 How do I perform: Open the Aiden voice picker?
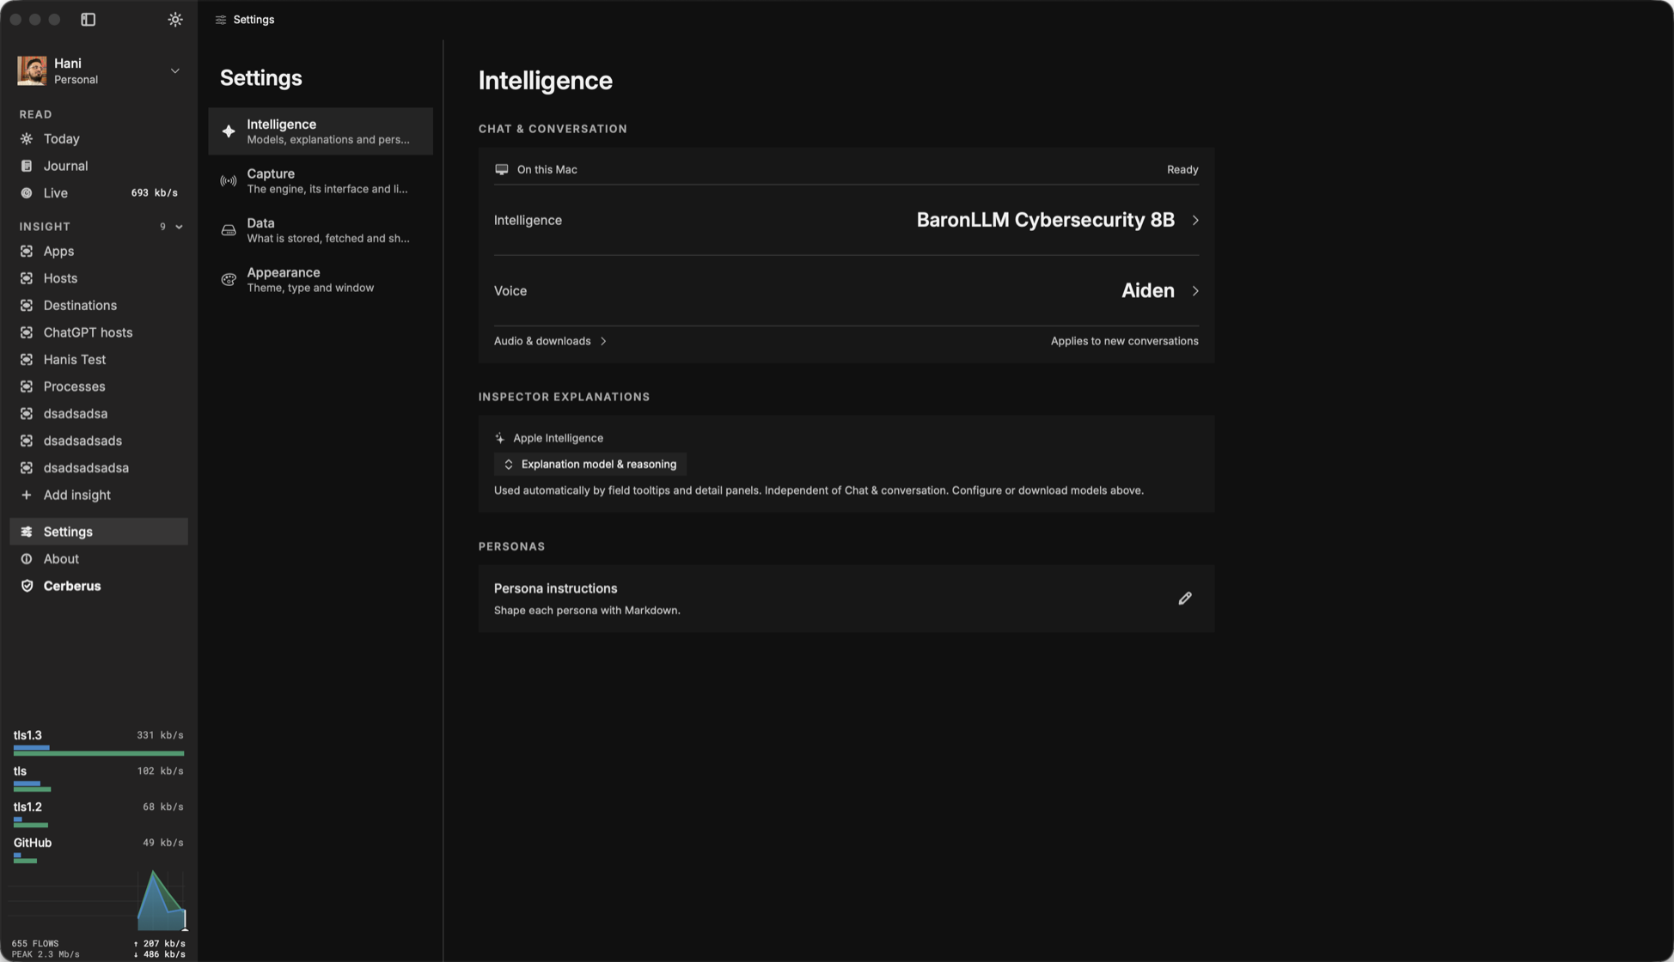click(846, 290)
